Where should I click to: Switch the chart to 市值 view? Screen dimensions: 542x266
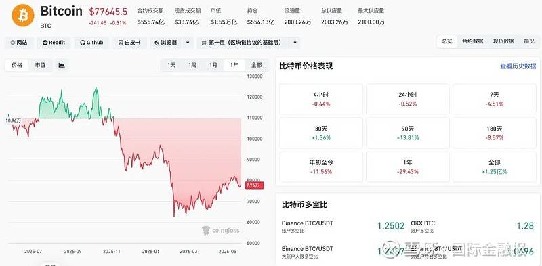[40, 65]
